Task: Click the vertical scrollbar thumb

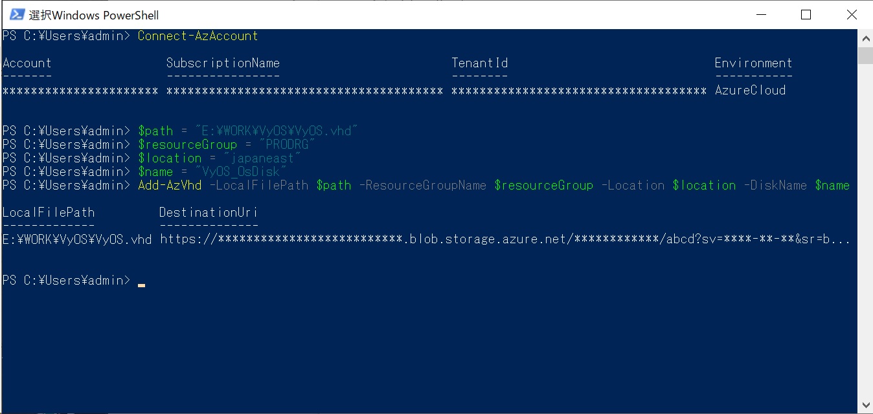Action: click(865, 56)
